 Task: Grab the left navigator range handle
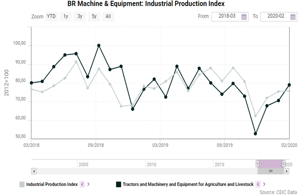coord(258,164)
